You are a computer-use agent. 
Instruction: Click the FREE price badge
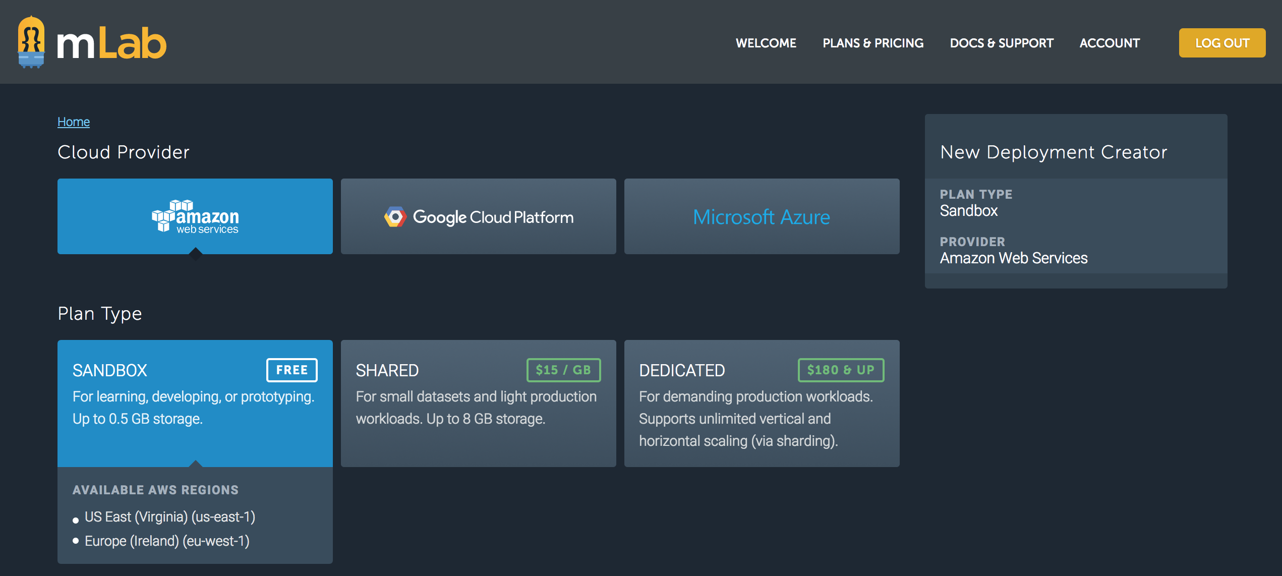tap(292, 370)
